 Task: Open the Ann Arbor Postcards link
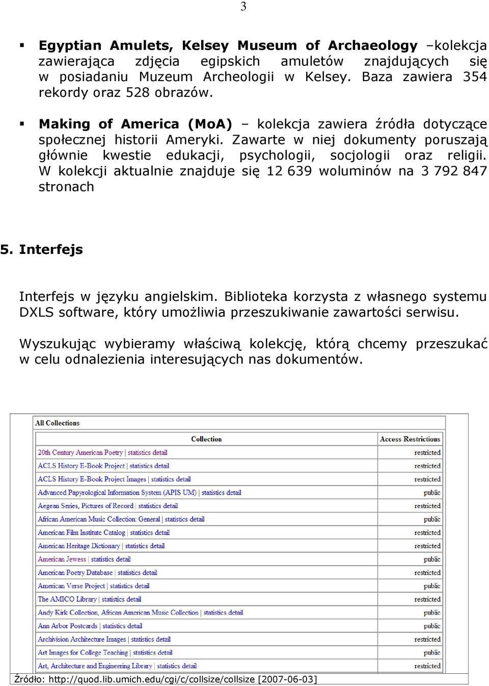[68, 626]
